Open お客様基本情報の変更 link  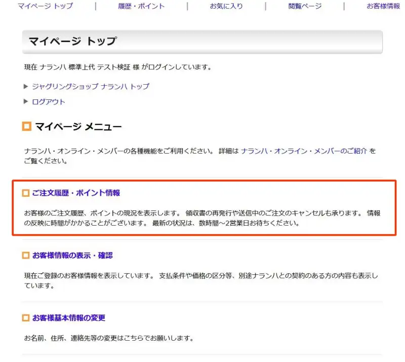(69, 318)
